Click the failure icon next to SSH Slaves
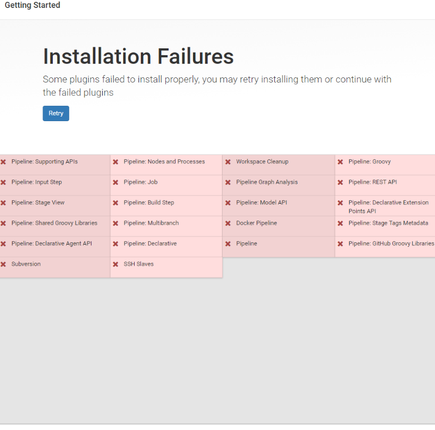Viewport: 435px width, 430px height. [116, 264]
